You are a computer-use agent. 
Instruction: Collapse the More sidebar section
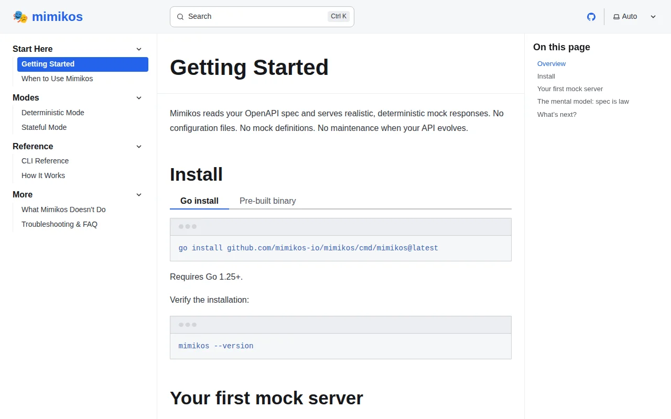(139, 195)
